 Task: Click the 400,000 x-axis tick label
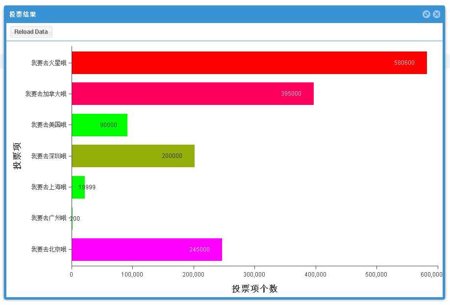315,275
